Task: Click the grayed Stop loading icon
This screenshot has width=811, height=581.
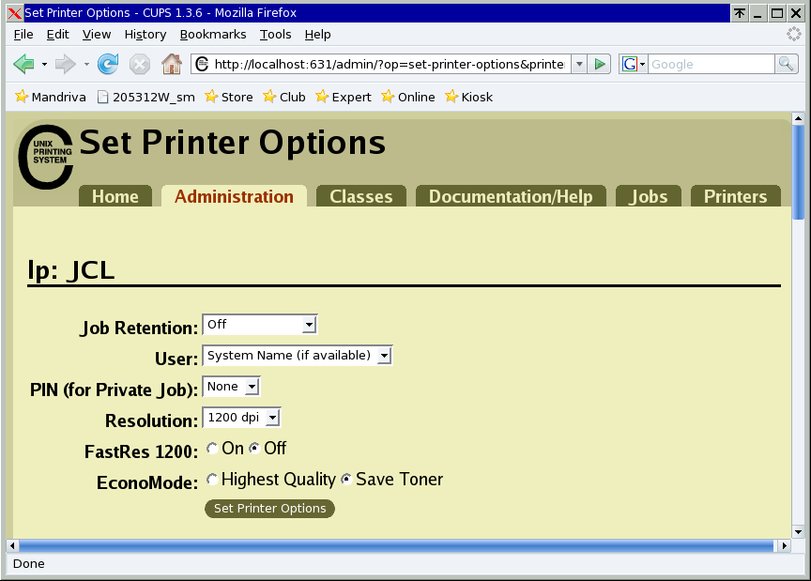Action: (x=139, y=64)
